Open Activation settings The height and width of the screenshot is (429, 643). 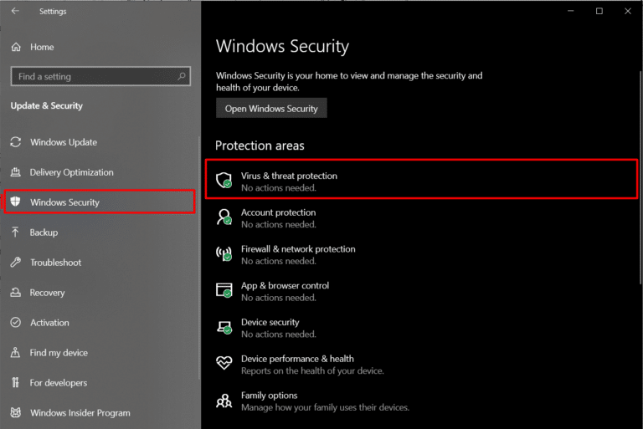click(x=49, y=323)
